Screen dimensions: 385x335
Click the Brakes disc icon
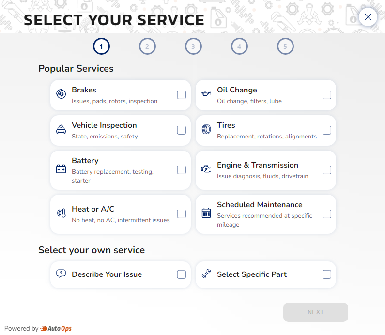point(61,94)
